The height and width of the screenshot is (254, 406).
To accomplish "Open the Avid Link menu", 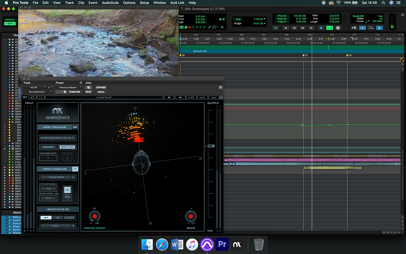I will point(177,2).
